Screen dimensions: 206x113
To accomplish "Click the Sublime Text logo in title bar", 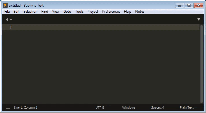I will [x=5, y=6].
